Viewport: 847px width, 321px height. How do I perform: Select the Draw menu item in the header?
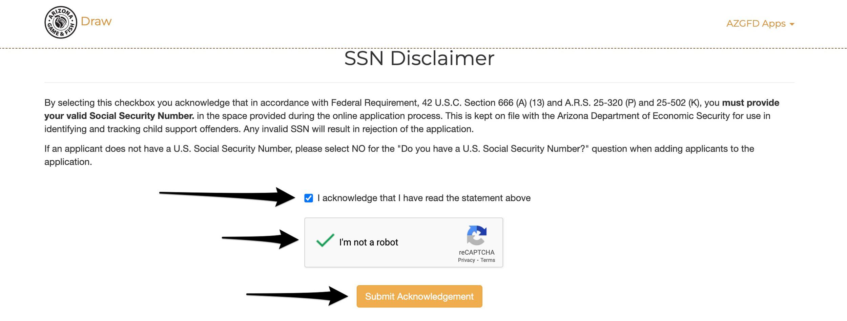97,21
